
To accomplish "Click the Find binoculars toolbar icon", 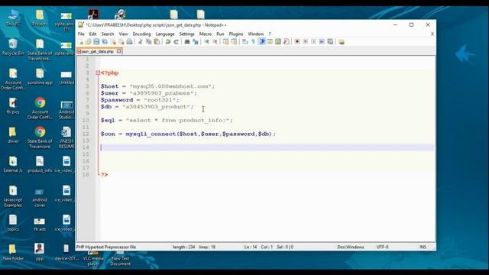I will click(x=187, y=42).
